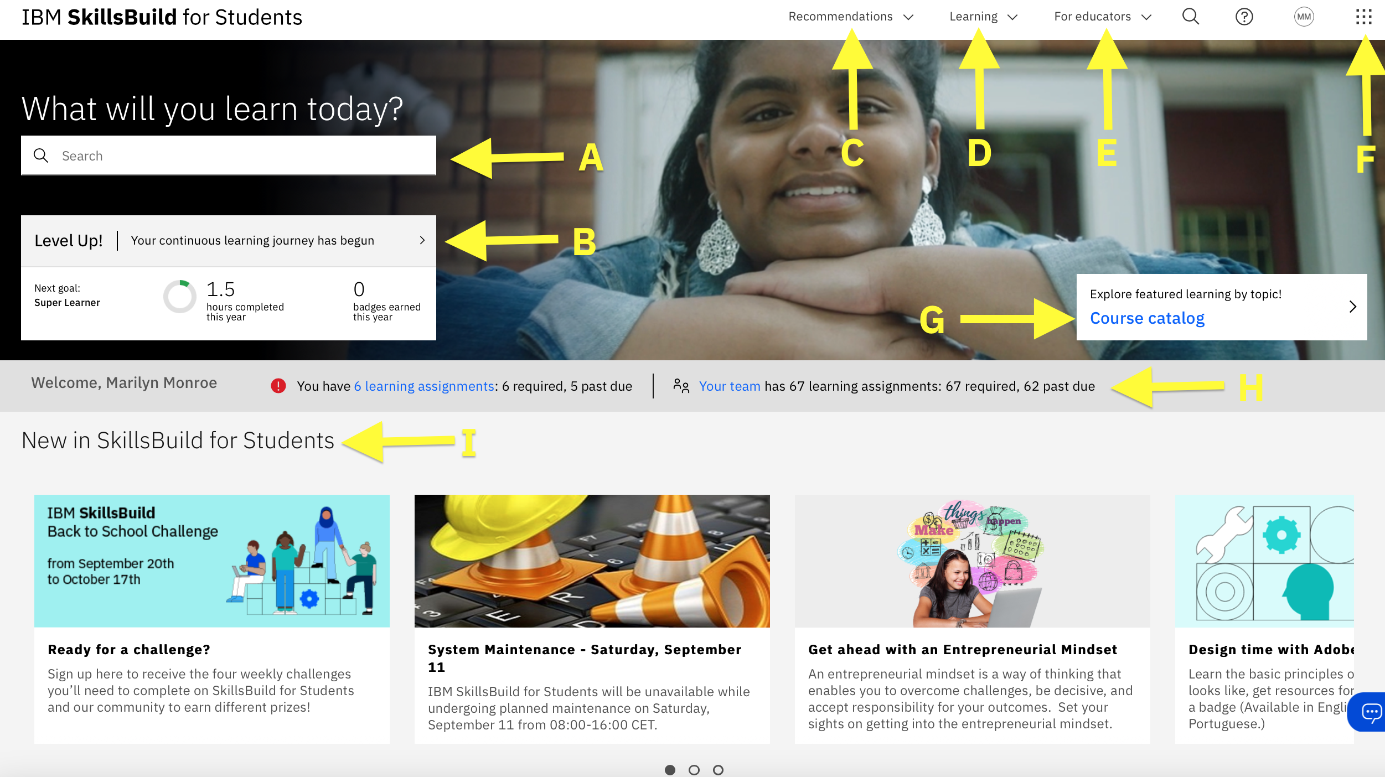
Task: Open the help question mark icon
Action: click(x=1244, y=17)
